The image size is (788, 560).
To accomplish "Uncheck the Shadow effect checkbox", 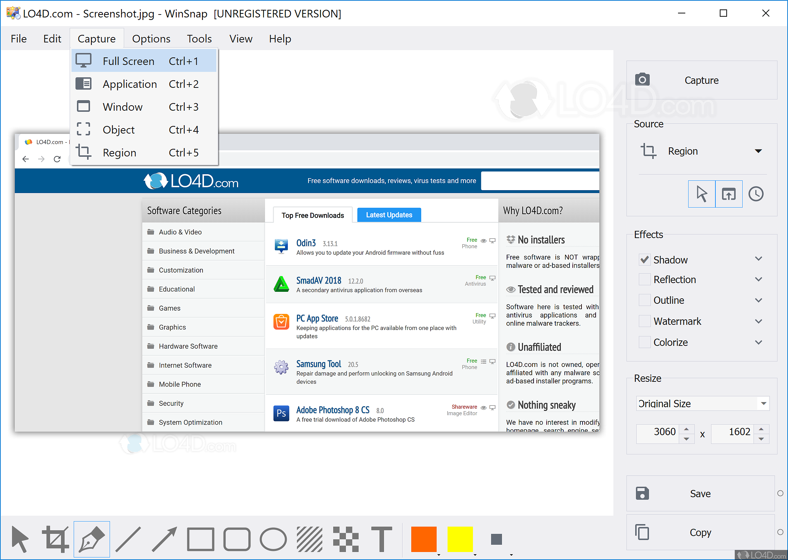I will pos(645,260).
